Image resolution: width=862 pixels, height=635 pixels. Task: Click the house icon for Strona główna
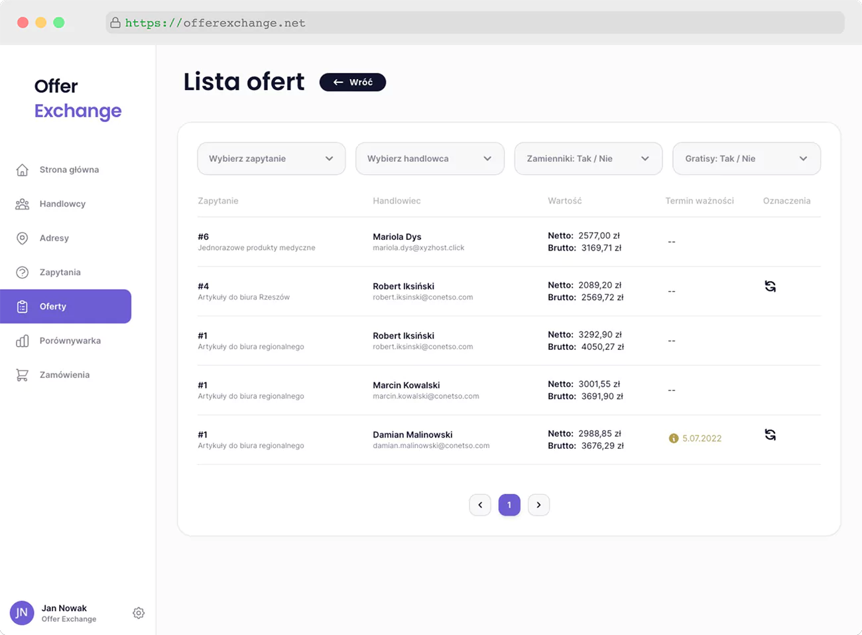(23, 170)
